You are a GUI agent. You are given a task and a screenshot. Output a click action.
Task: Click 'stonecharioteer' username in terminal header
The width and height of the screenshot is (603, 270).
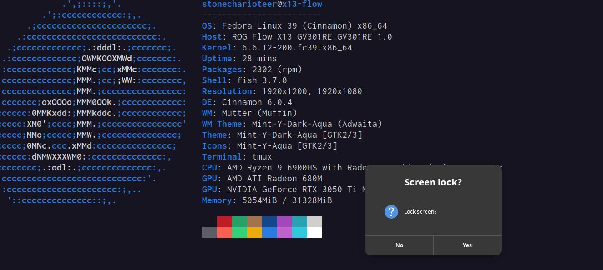pos(239,4)
